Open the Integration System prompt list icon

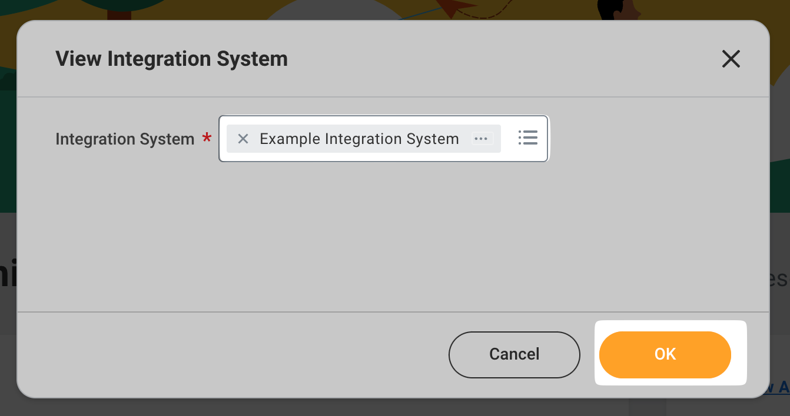click(x=527, y=137)
